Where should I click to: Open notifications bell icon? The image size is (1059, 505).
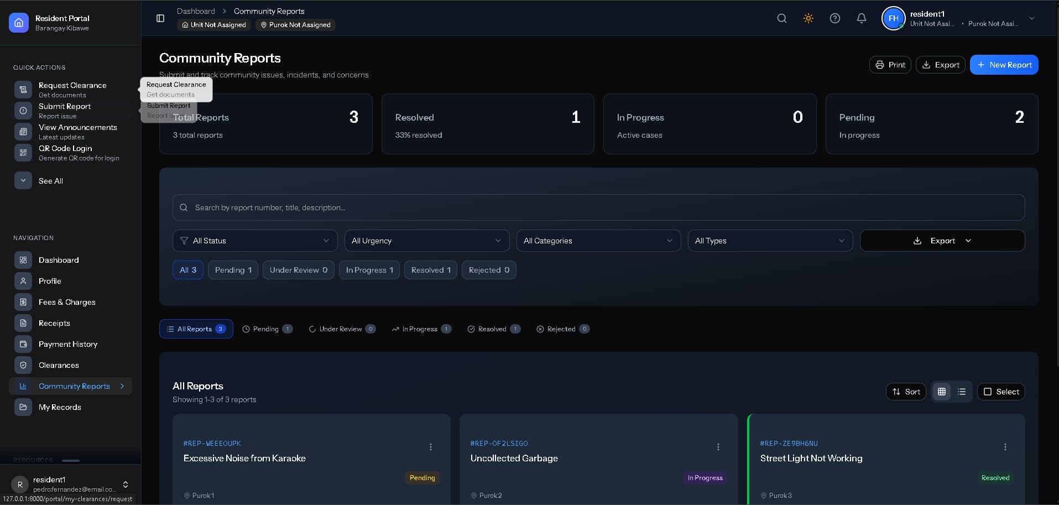(x=862, y=18)
